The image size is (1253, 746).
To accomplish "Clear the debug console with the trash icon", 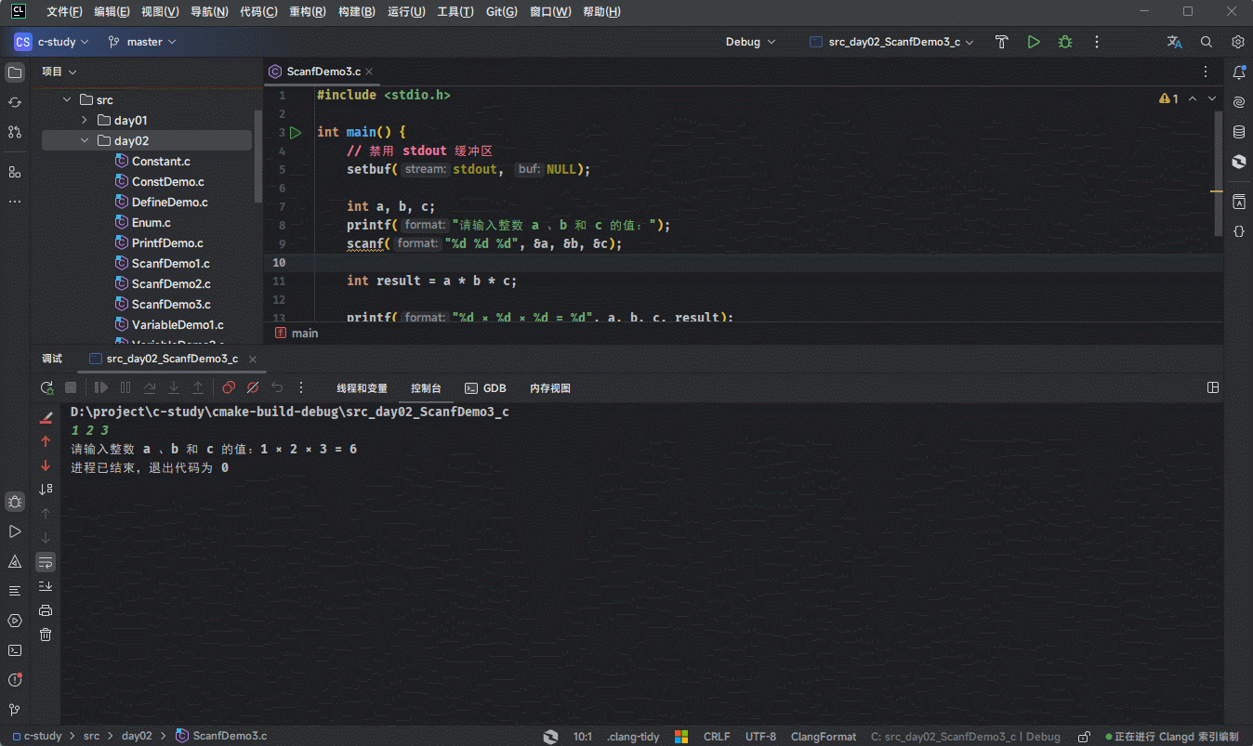I will [44, 635].
